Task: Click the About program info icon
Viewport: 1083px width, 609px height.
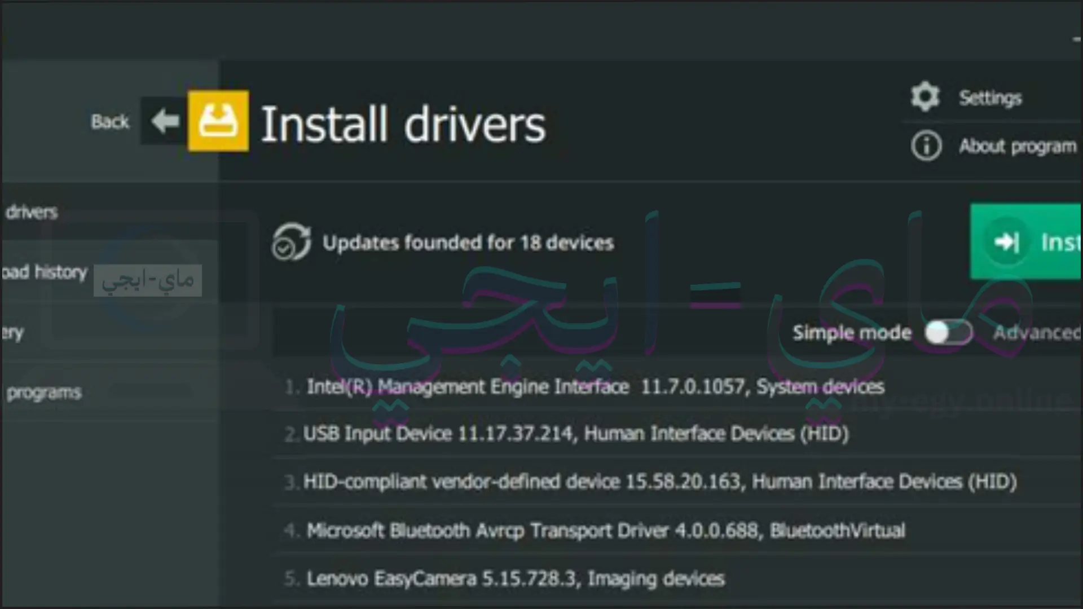Action: click(x=926, y=146)
